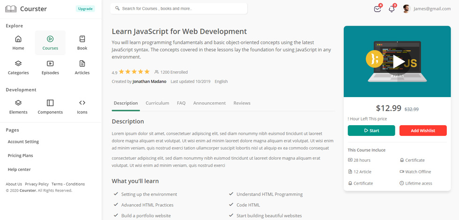This screenshot has width=459, height=220.
Task: Switch to the Description tab
Action: pyautogui.click(x=126, y=103)
